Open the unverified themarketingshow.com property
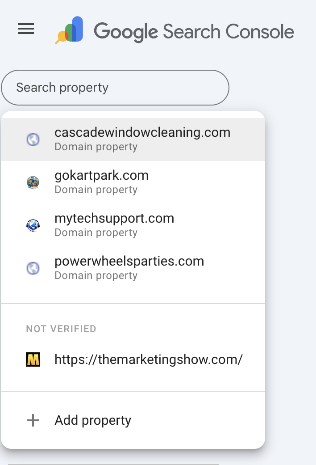Screen dimensions: 316x465 point(149,359)
